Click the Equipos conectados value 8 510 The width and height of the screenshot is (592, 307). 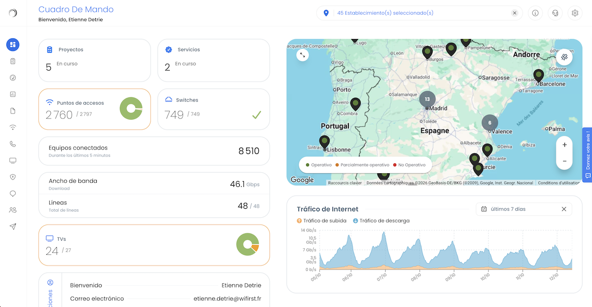point(249,151)
